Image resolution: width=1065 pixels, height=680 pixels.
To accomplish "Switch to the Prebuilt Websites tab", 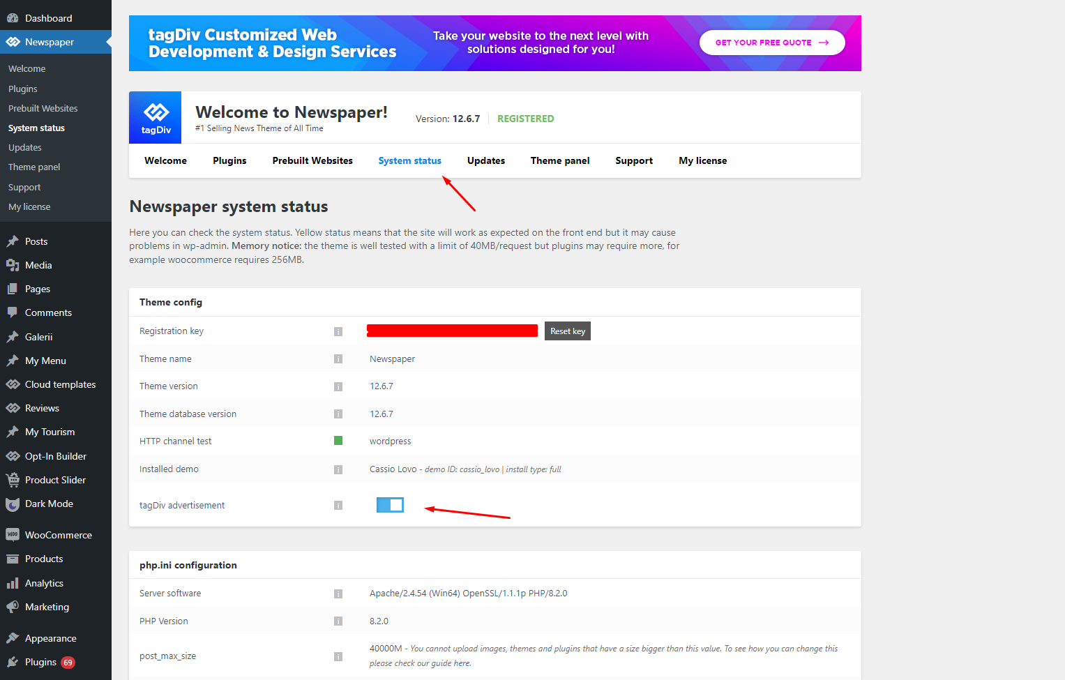I will pos(312,160).
